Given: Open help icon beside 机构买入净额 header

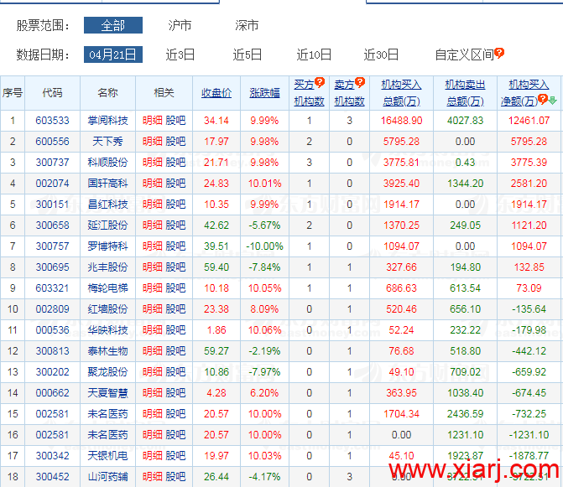Looking at the screenshot, I should (543, 99).
